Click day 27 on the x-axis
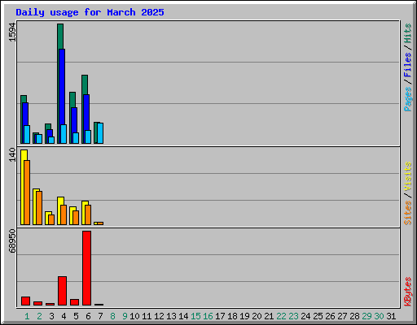Image resolution: width=417 pixels, height=325 pixels. pyautogui.click(x=342, y=316)
